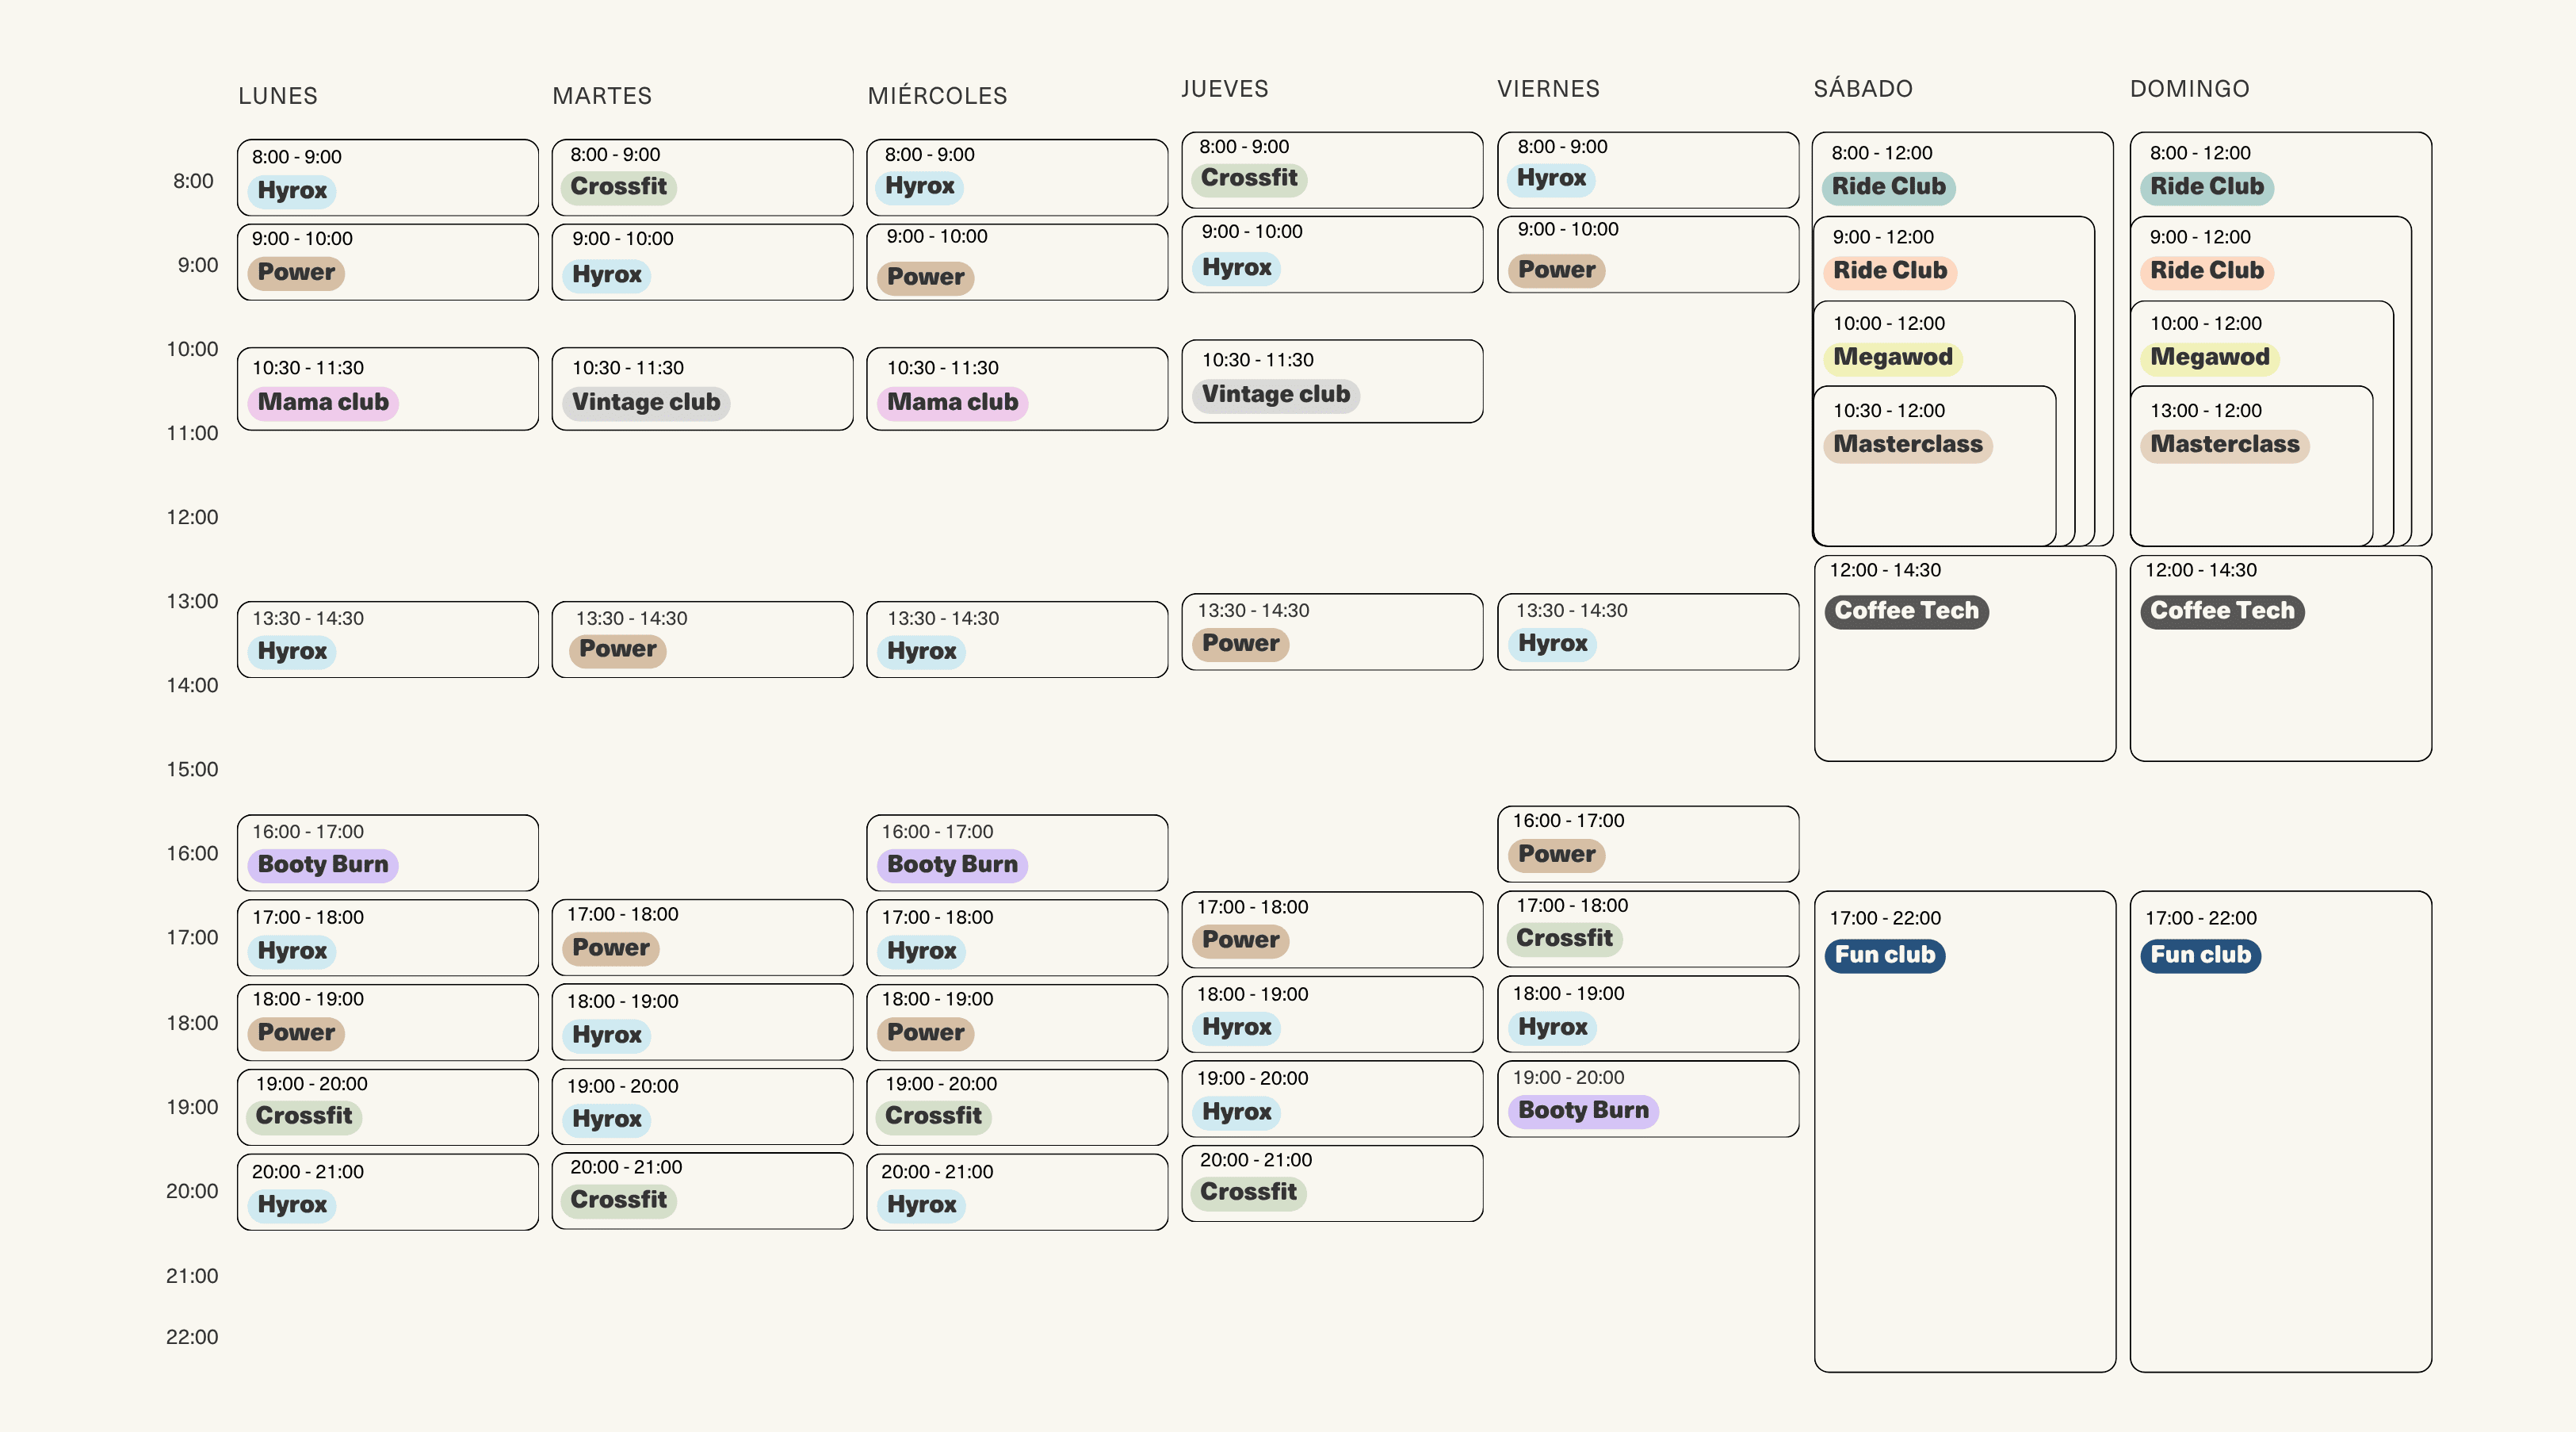The image size is (2576, 1432).
Task: Select Lunes 16:00 Booty Burn class
Action: tap(388, 852)
